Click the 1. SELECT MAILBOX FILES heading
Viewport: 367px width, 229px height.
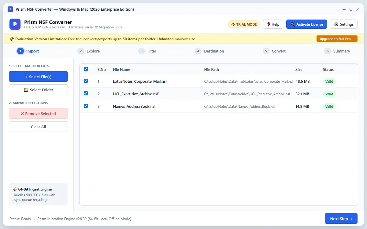click(29, 66)
